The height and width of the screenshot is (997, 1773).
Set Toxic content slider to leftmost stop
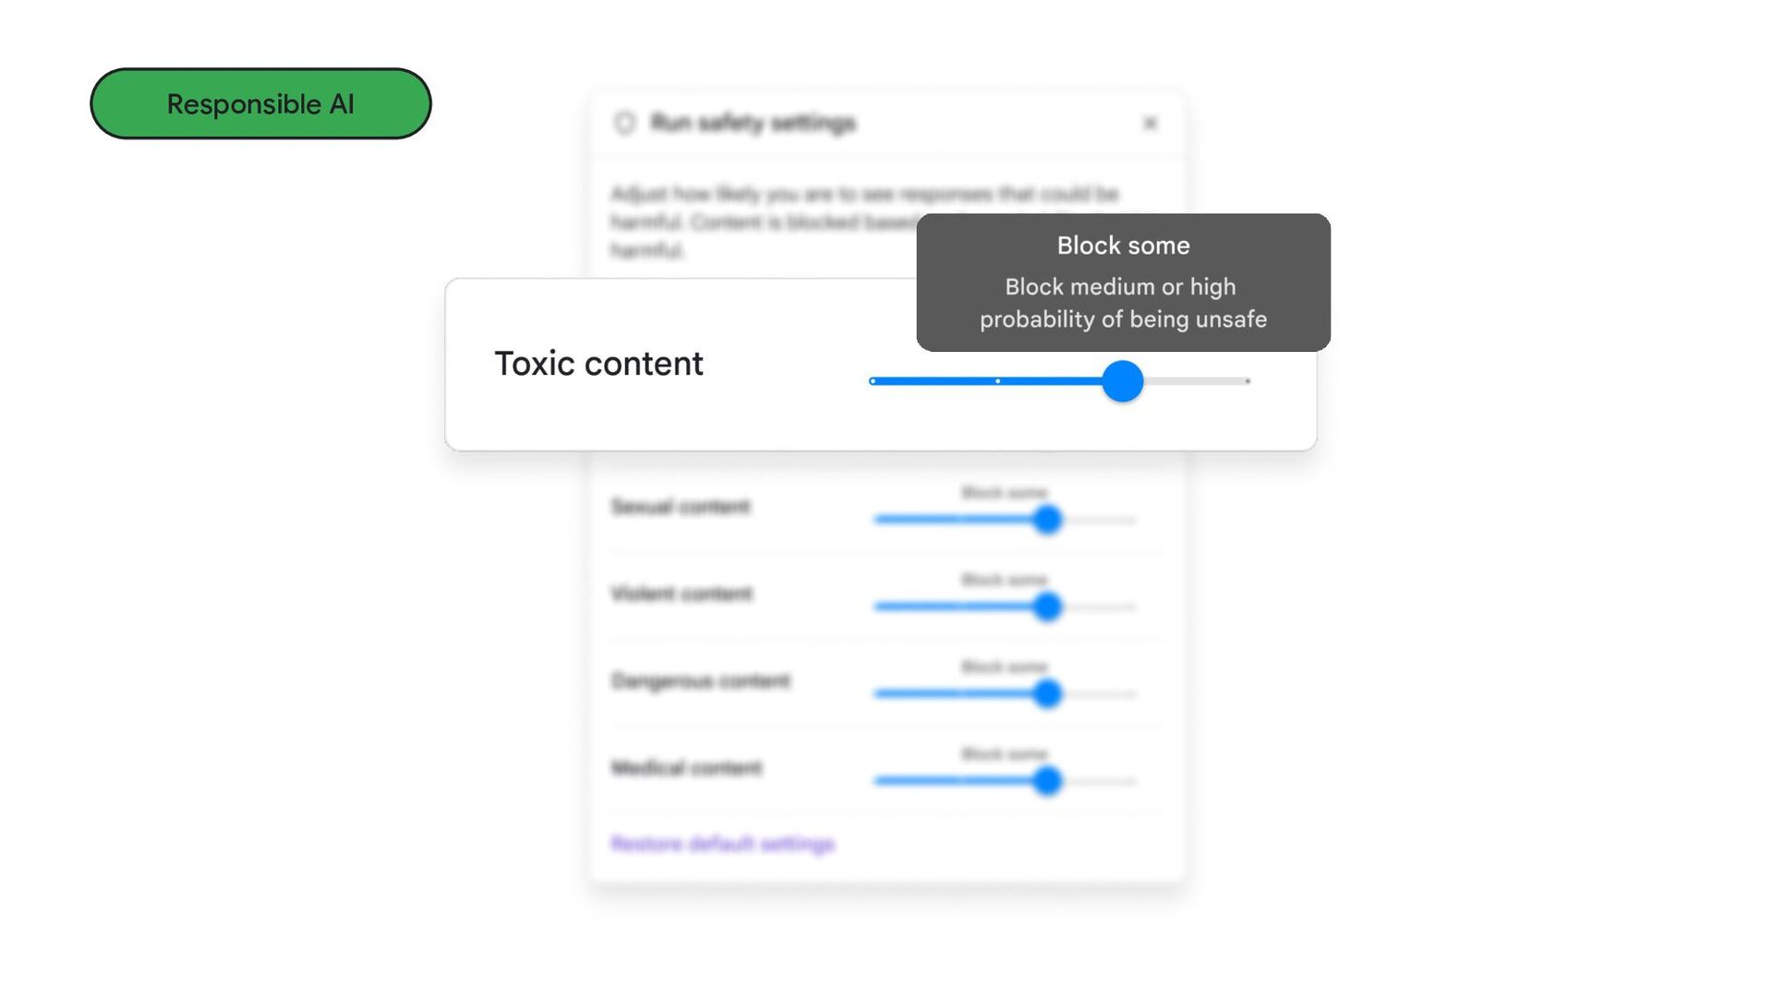click(x=873, y=381)
